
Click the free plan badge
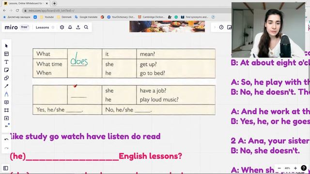(25, 27)
